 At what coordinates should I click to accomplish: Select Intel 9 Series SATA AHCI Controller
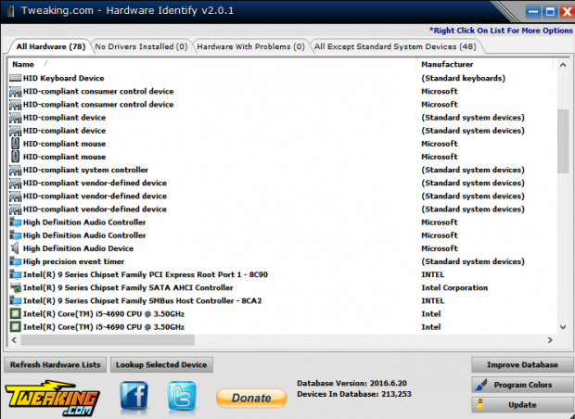[x=280, y=287]
